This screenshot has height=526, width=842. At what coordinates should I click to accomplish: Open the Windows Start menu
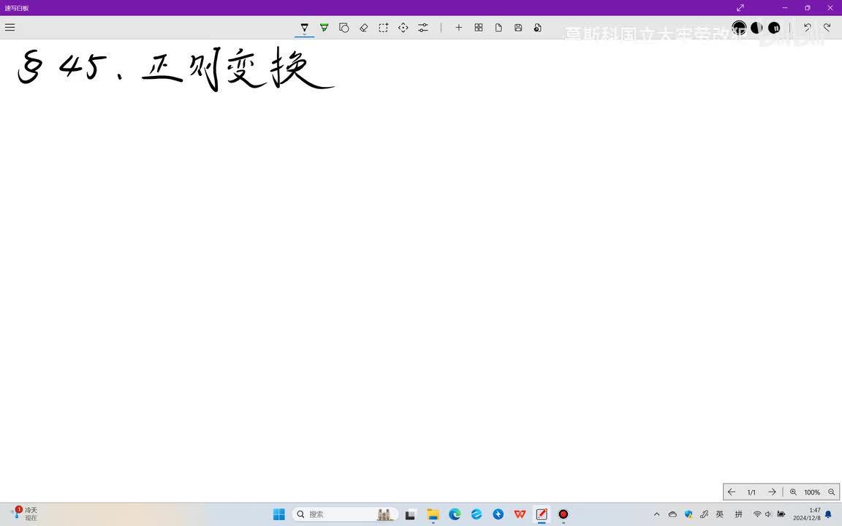279,514
